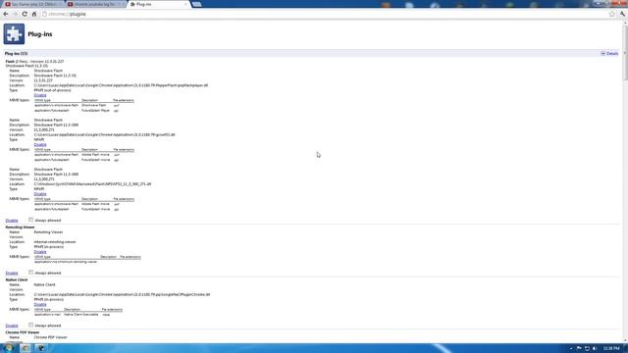
Task: Open a new tab with the new-tab button
Action: tap(196, 4)
